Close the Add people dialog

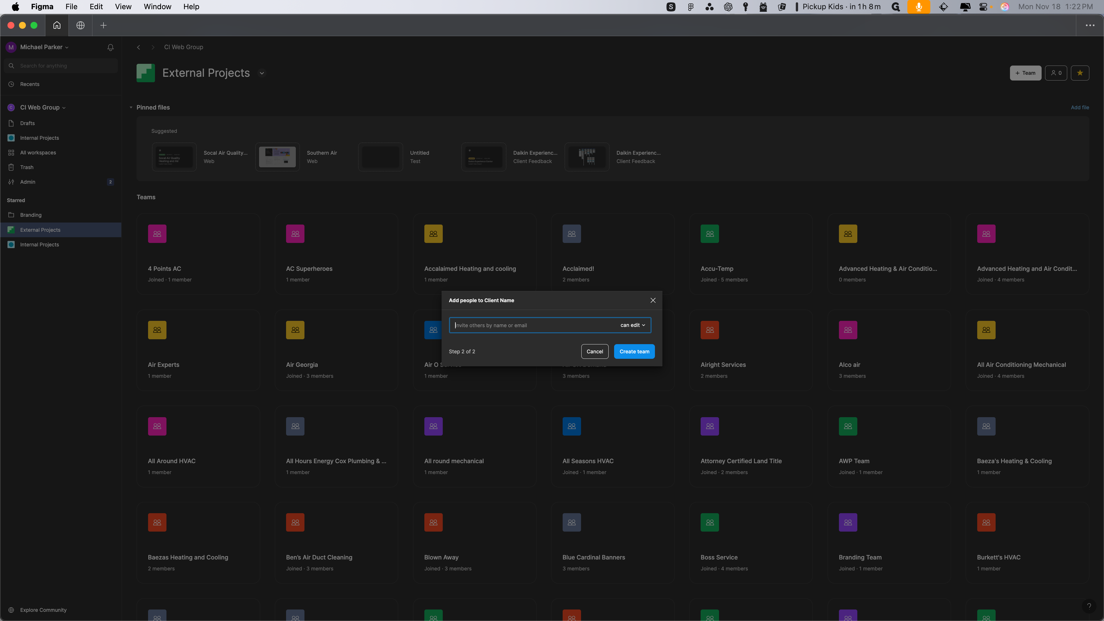(653, 300)
